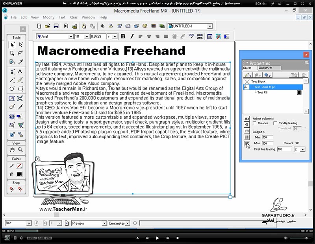Select the Pencil tool
Image resolution: width=315 pixels, height=244 pixels.
(x=20, y=80)
